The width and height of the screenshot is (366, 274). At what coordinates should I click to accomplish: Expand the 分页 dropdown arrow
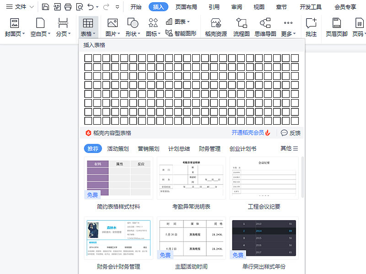70,34
